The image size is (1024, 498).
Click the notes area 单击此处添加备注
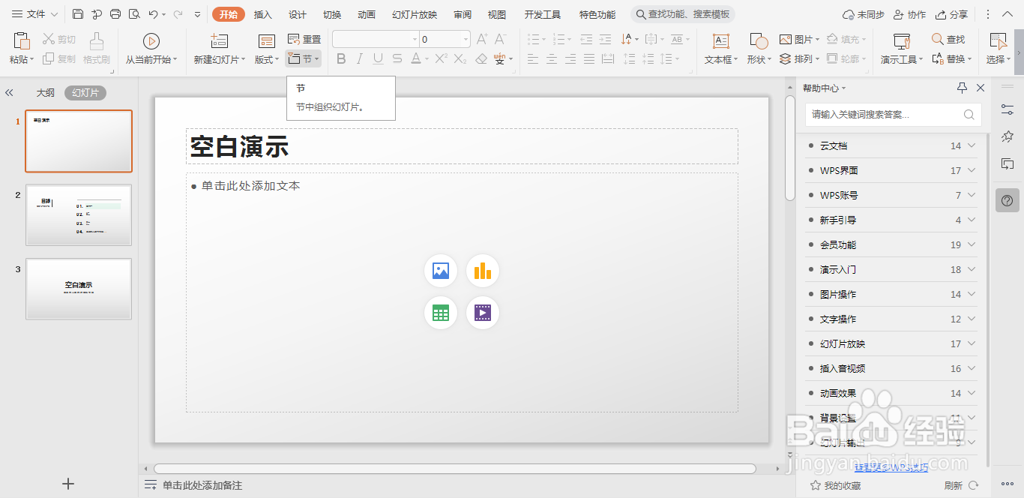202,486
